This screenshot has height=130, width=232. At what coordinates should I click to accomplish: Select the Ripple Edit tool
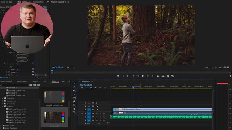(74, 90)
